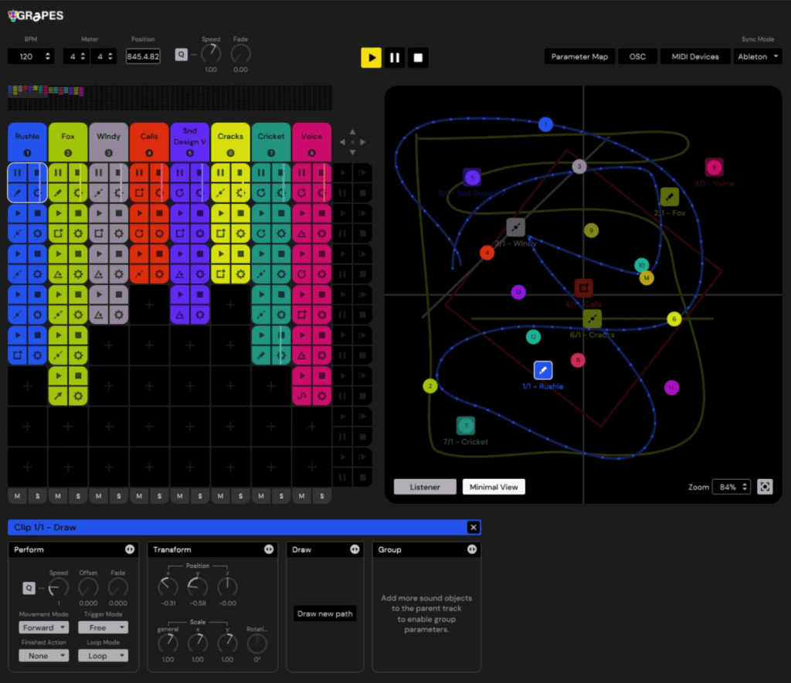791x683 pixels.
Task: Select the pink Voice object 8 in spatial view
Action: [714, 168]
